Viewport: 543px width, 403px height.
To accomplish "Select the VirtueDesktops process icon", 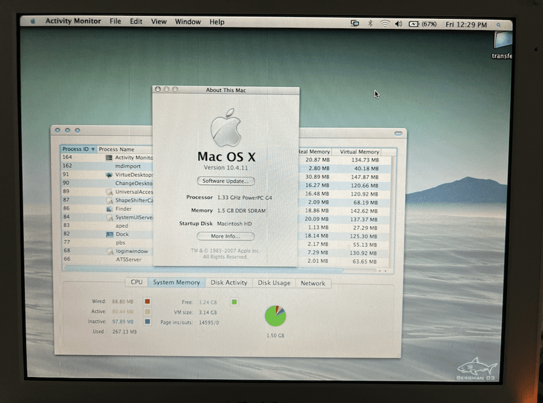I will [x=109, y=175].
